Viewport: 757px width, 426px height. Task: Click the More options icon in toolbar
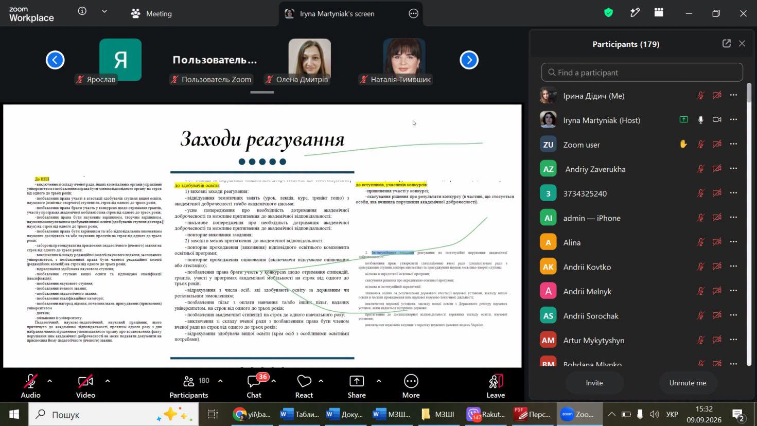point(411,381)
